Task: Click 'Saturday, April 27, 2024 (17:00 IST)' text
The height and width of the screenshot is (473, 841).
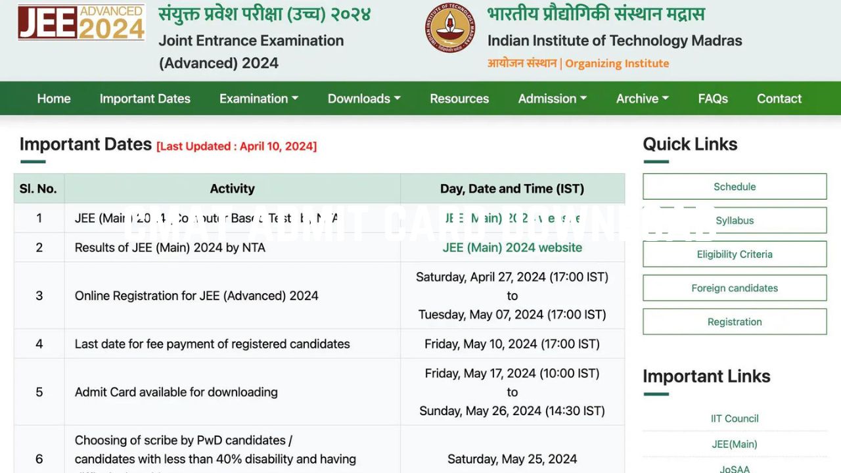Action: (512, 277)
